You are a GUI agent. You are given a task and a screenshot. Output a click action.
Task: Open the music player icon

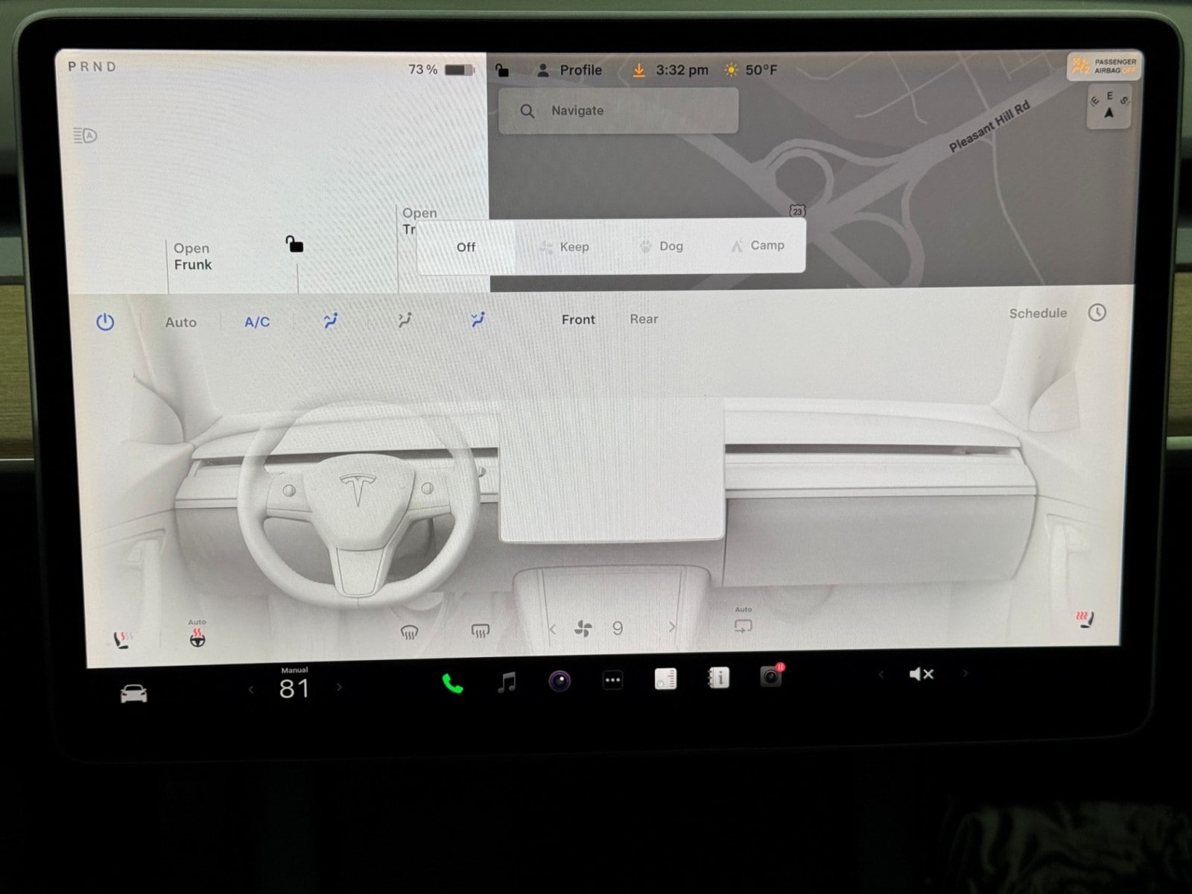click(x=507, y=682)
